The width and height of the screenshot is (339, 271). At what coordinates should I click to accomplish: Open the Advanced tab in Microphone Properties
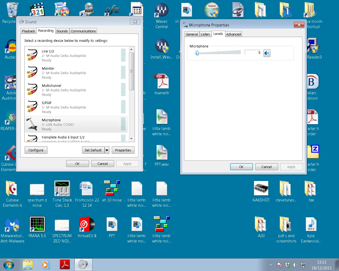pyautogui.click(x=234, y=34)
